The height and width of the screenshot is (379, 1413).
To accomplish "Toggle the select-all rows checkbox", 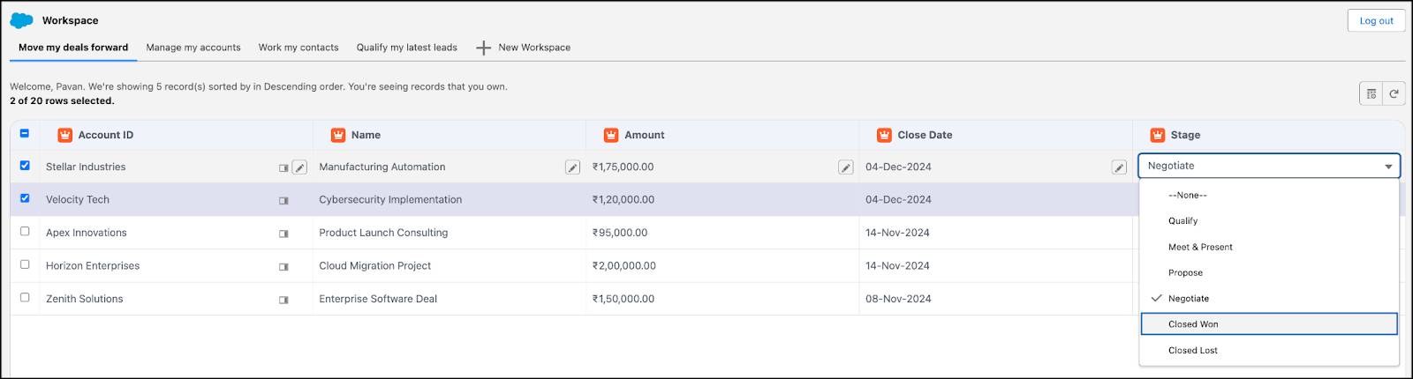I will coord(25,134).
